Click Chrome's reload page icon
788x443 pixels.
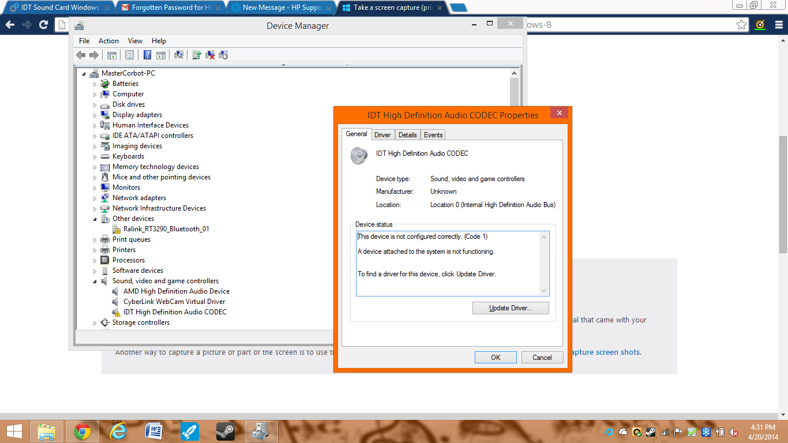click(x=43, y=25)
